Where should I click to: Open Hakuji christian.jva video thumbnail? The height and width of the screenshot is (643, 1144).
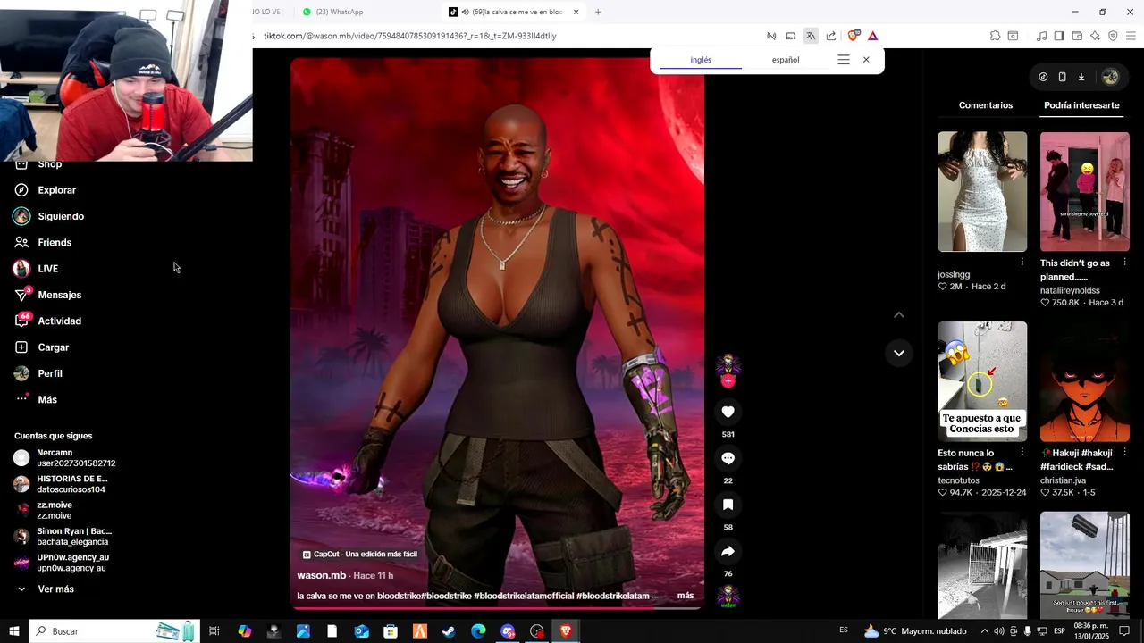point(1085,381)
